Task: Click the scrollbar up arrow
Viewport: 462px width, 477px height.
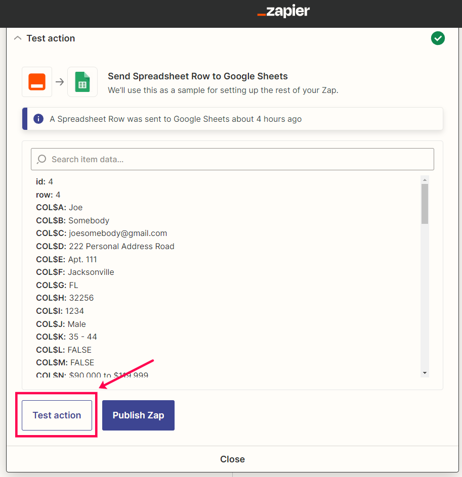Action: [425, 180]
